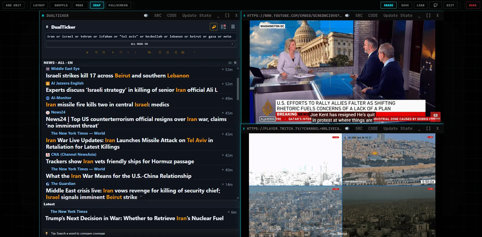Collapse the ticker toolbar with up chevron

click(x=194, y=52)
